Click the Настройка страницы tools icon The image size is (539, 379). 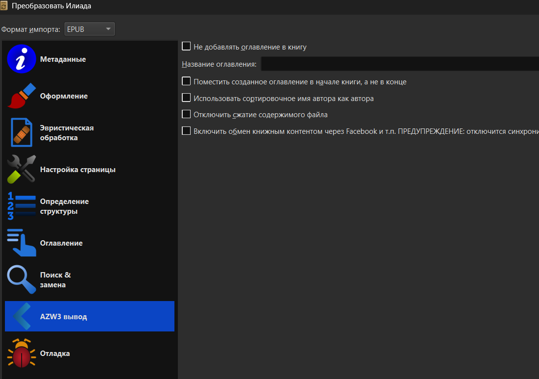click(22, 170)
